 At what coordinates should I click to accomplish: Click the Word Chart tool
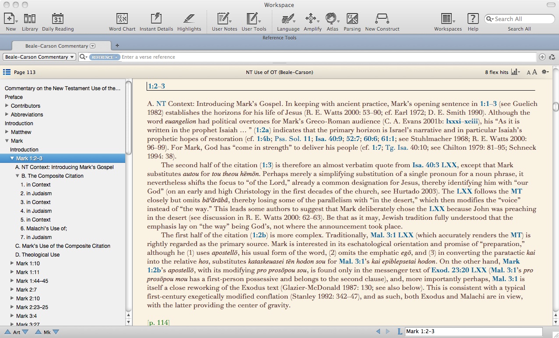pyautogui.click(x=122, y=19)
